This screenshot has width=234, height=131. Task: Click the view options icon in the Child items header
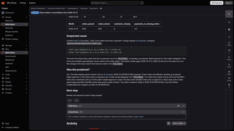[x=178, y=106]
